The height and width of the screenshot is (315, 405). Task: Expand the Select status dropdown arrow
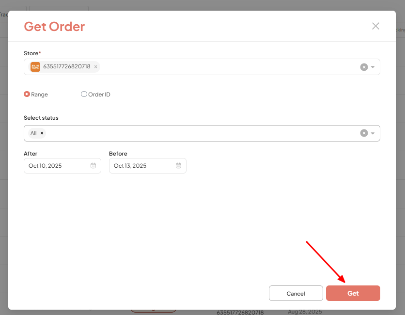point(373,133)
